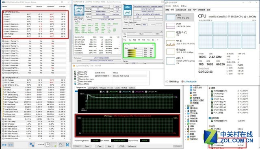Open the 应用历史记录 tab in Task Manager

click(x=181, y=10)
